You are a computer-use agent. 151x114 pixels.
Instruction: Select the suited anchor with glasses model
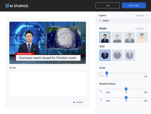pyautogui.click(x=105, y=37)
